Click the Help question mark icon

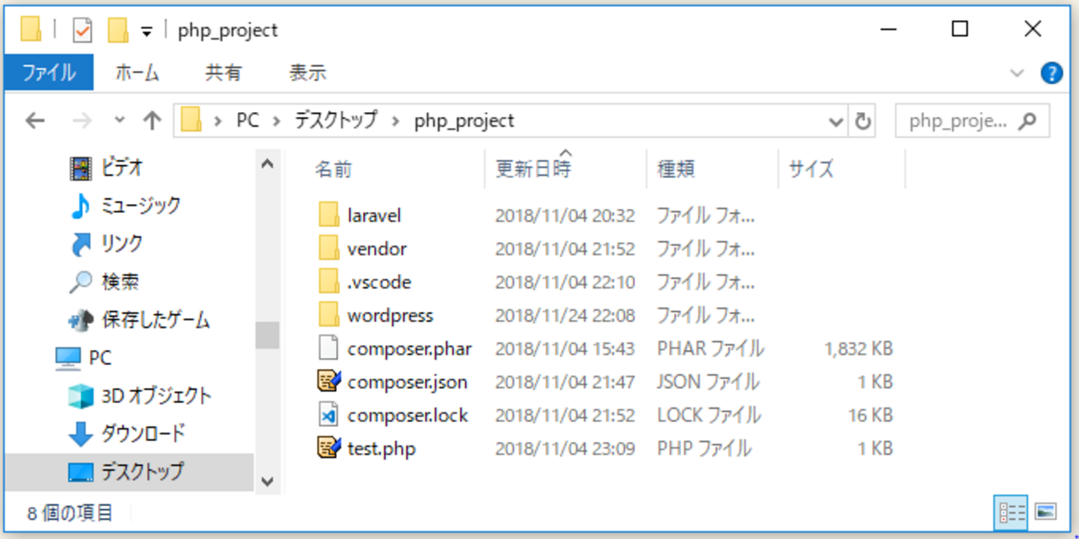point(1051,73)
